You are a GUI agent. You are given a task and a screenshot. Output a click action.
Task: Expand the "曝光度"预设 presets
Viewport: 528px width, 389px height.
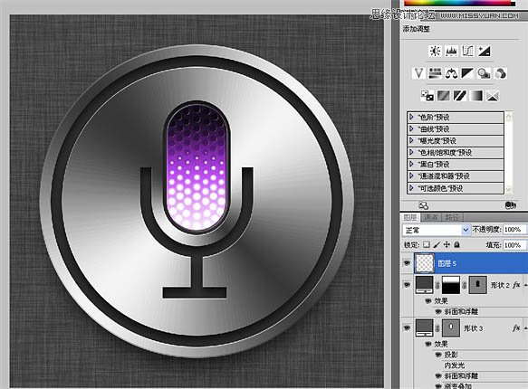411,140
